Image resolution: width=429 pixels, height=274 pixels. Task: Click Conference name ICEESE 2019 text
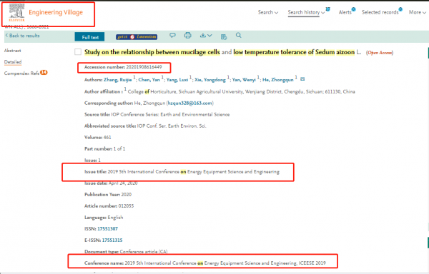225,263
